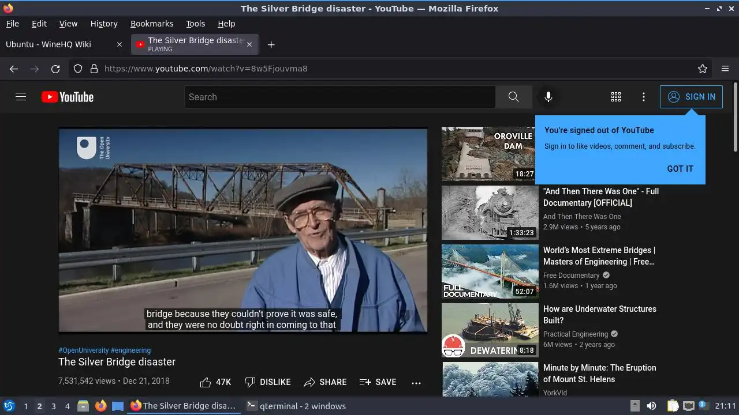Image resolution: width=739 pixels, height=415 pixels.
Task: Open the Firefox application menu
Action: [x=725, y=69]
